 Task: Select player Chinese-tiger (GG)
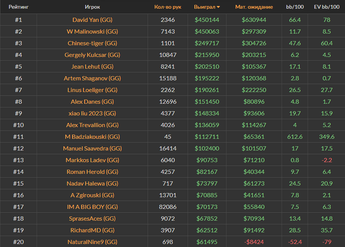[x=92, y=43]
